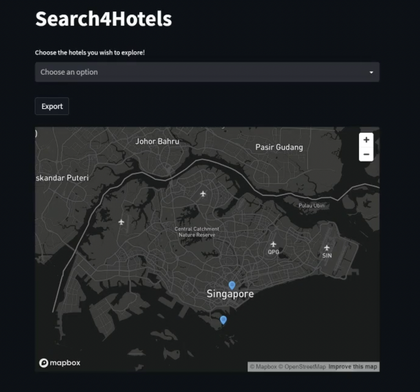Click the Singapore city name label
Screen dimensions: 420x392
pos(230,294)
